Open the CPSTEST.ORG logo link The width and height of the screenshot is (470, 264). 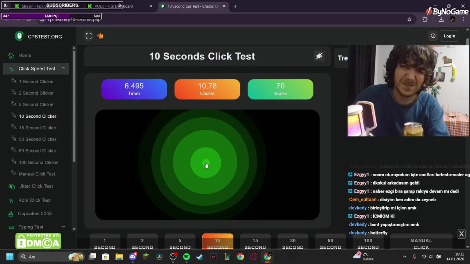[39, 36]
